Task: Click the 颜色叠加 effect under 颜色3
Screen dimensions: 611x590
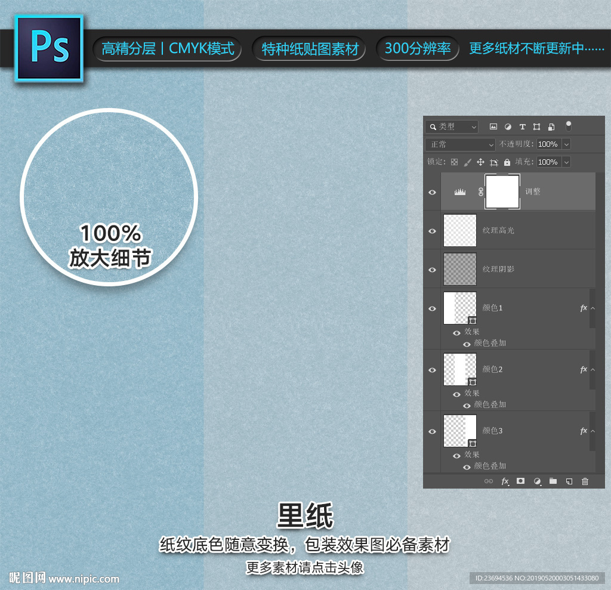Action: coord(490,466)
